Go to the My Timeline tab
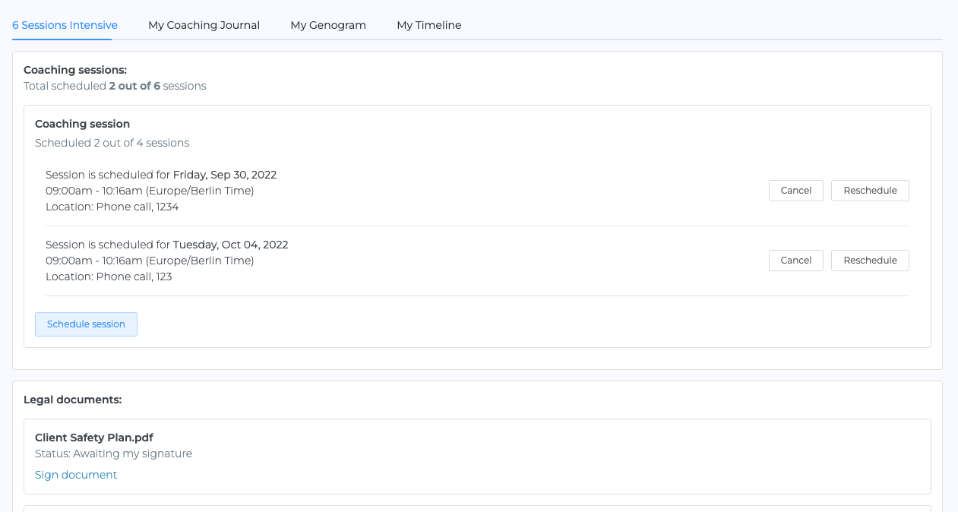Viewport: 958px width, 512px height. 428,25
